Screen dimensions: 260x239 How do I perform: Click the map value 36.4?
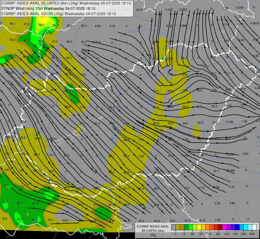click(x=185, y=107)
